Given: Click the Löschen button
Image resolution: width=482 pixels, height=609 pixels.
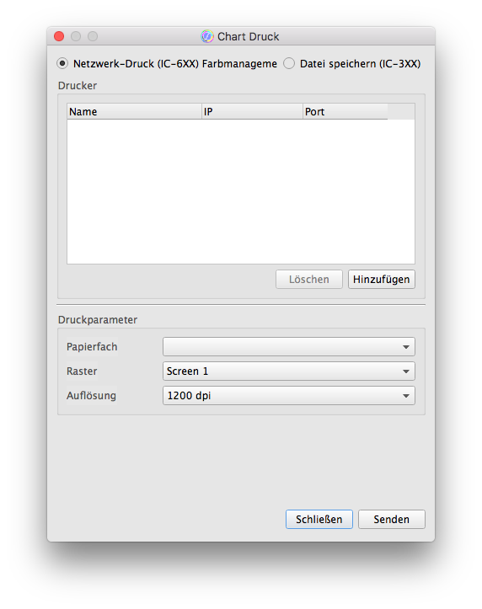Looking at the screenshot, I should pyautogui.click(x=309, y=280).
